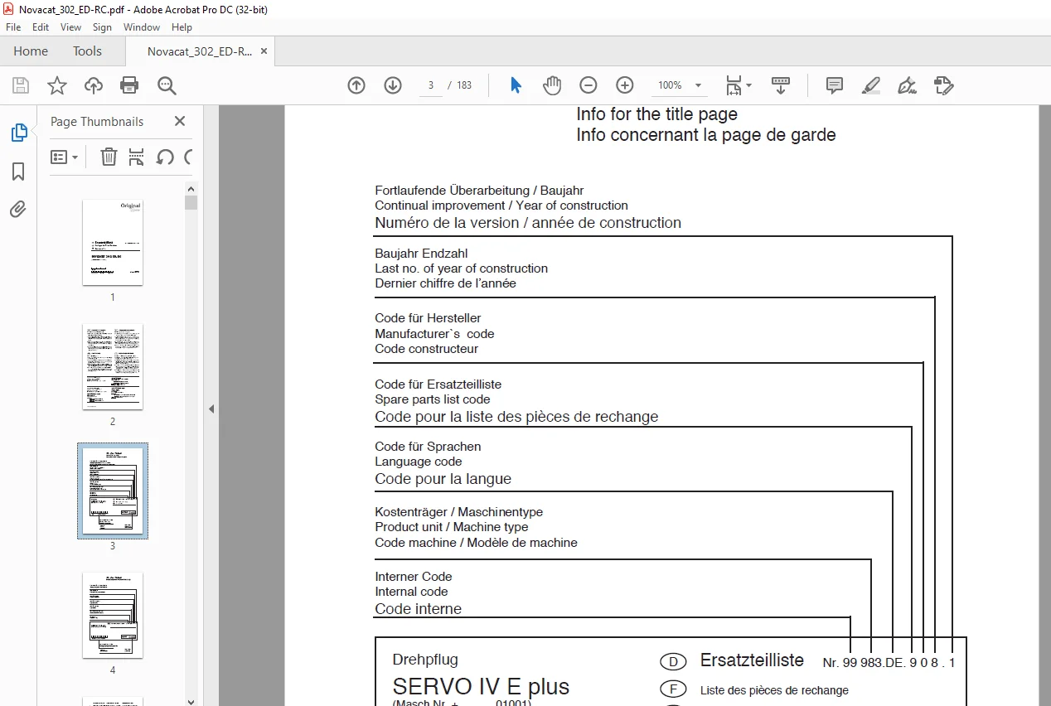Open the Help menu
The image size is (1051, 706).
pyautogui.click(x=182, y=27)
